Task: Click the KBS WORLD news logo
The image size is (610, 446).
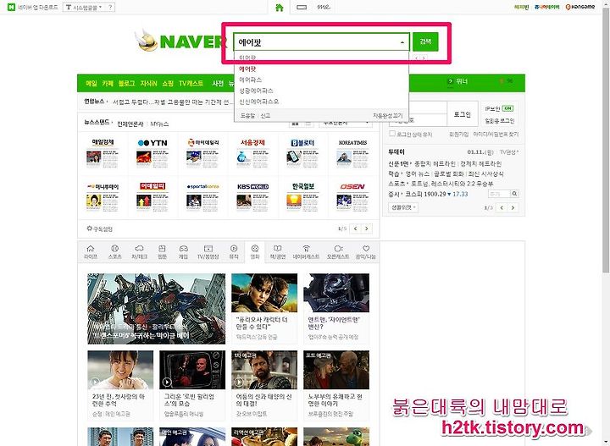Action: click(x=252, y=186)
